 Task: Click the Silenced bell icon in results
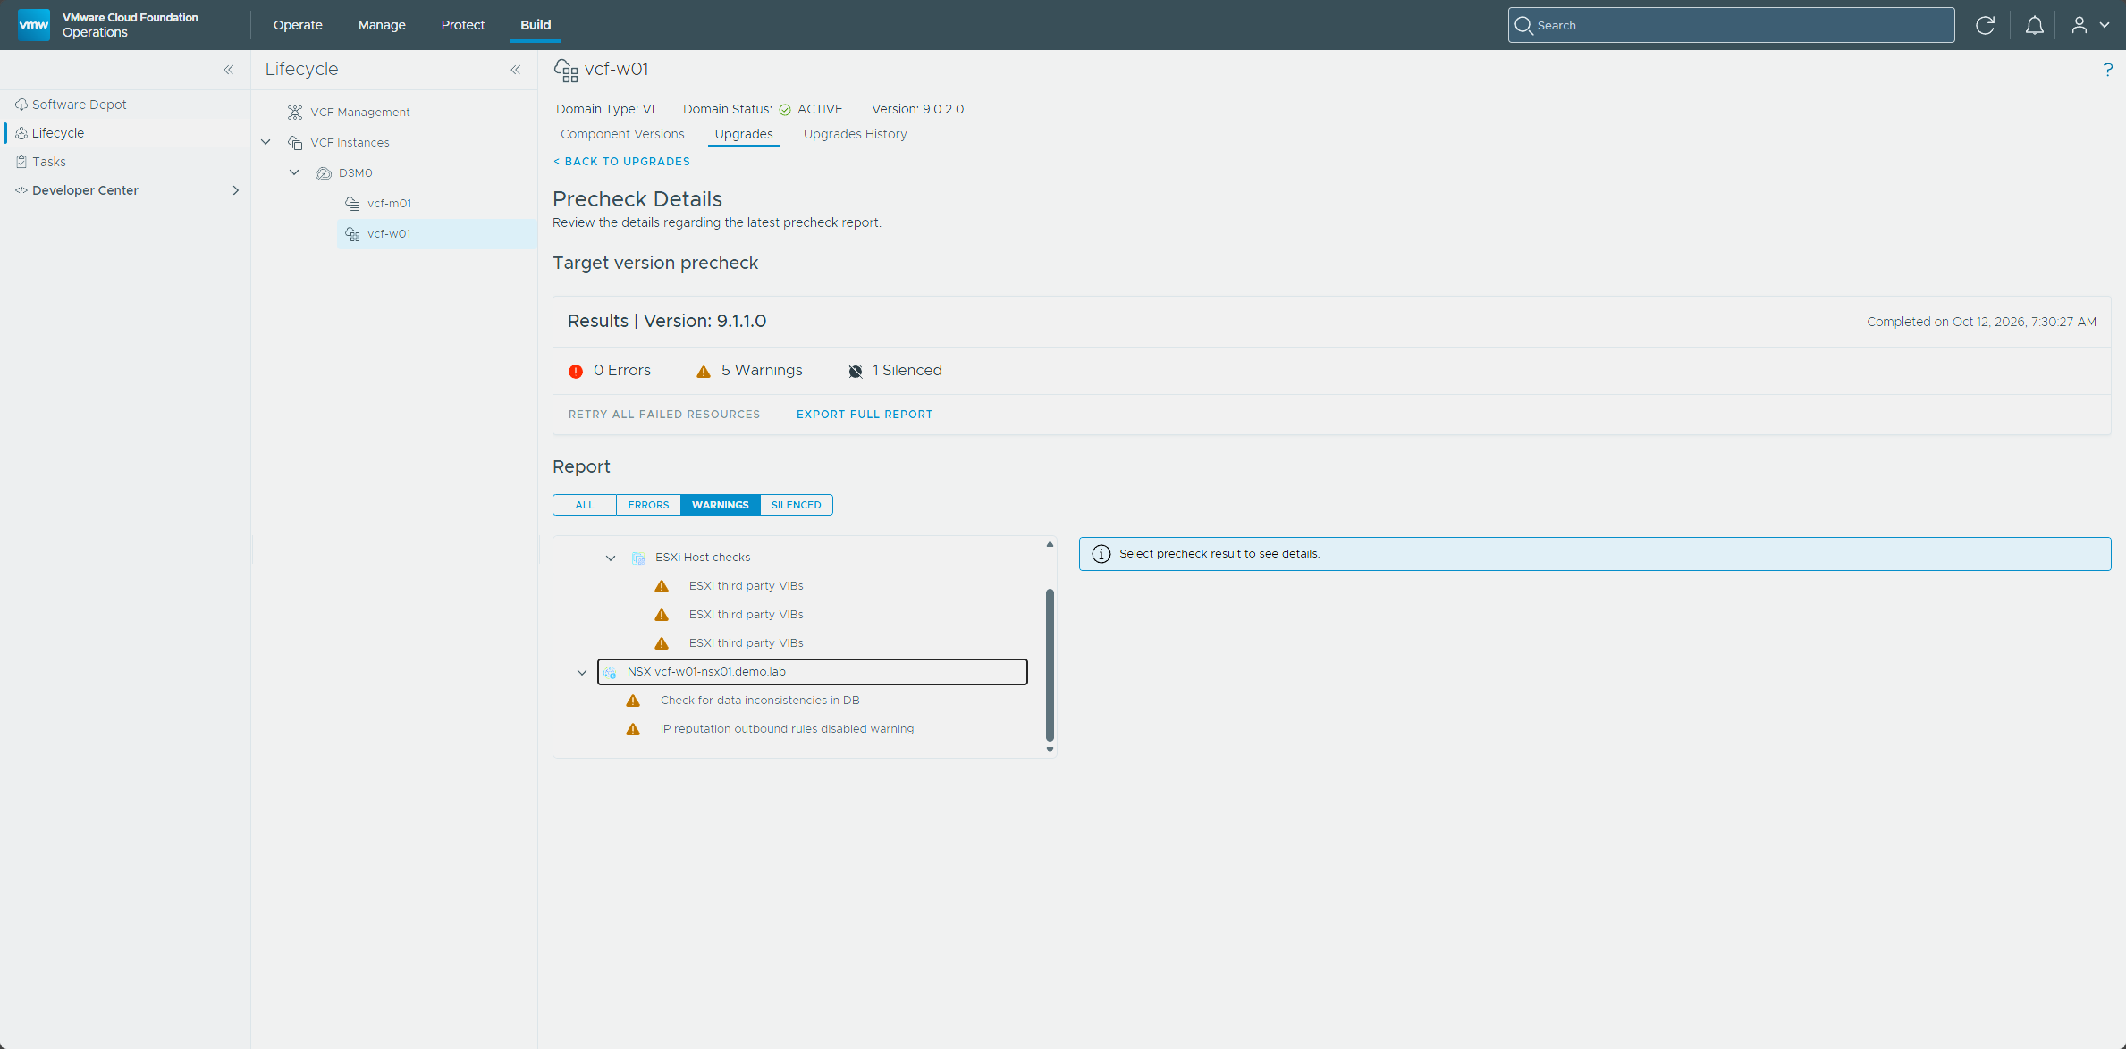point(856,371)
